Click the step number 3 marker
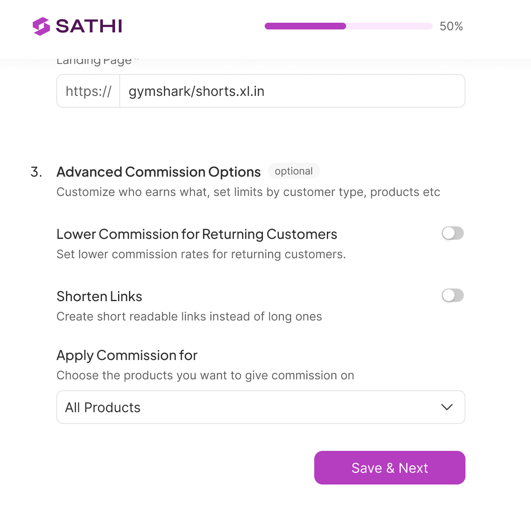 point(36,172)
